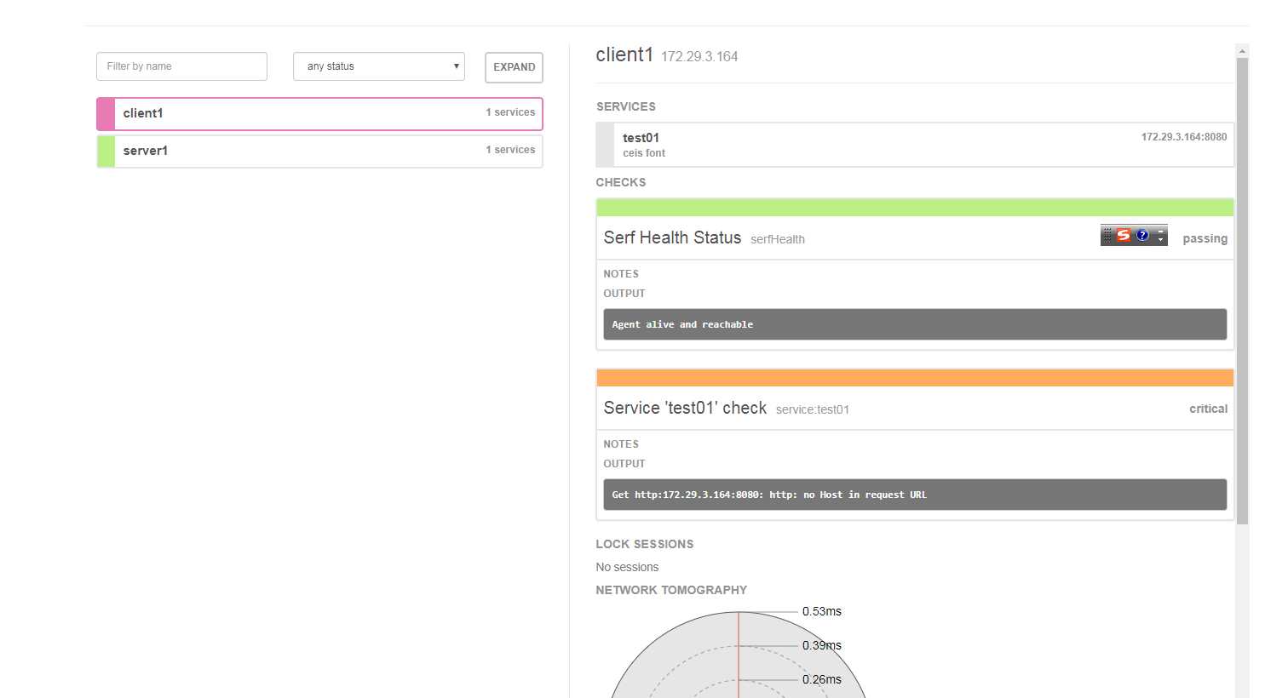The height and width of the screenshot is (698, 1265).
Task: Click the red Sogou S icon
Action: tap(1124, 235)
